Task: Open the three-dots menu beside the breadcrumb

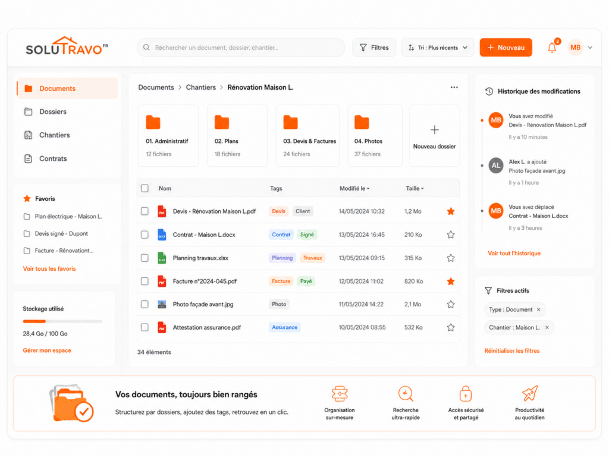Action: 454,87
